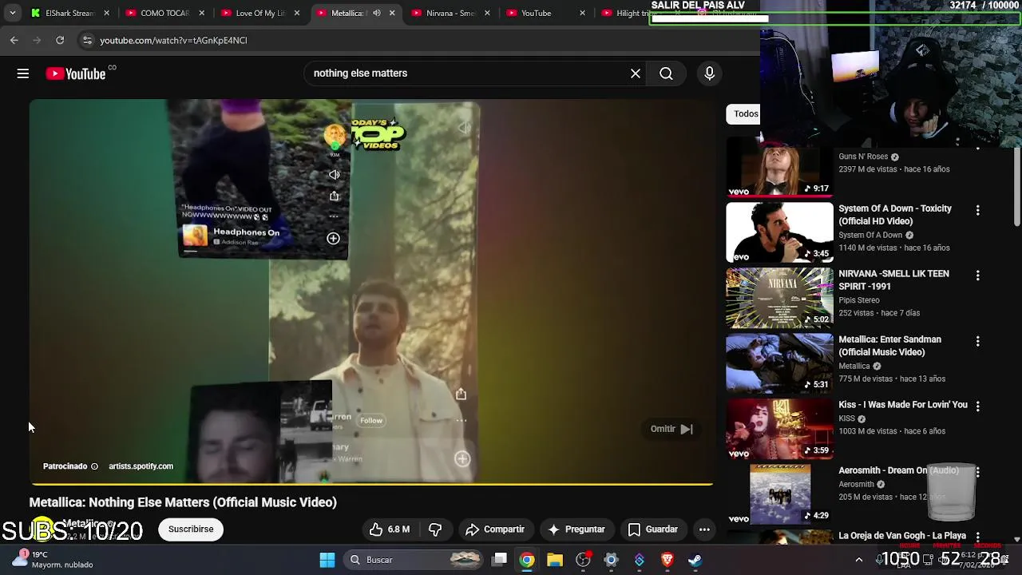1022x575 pixels.
Task: Open NIRVANA Smell Lik Teen Spirit thumbnail
Action: point(779,298)
